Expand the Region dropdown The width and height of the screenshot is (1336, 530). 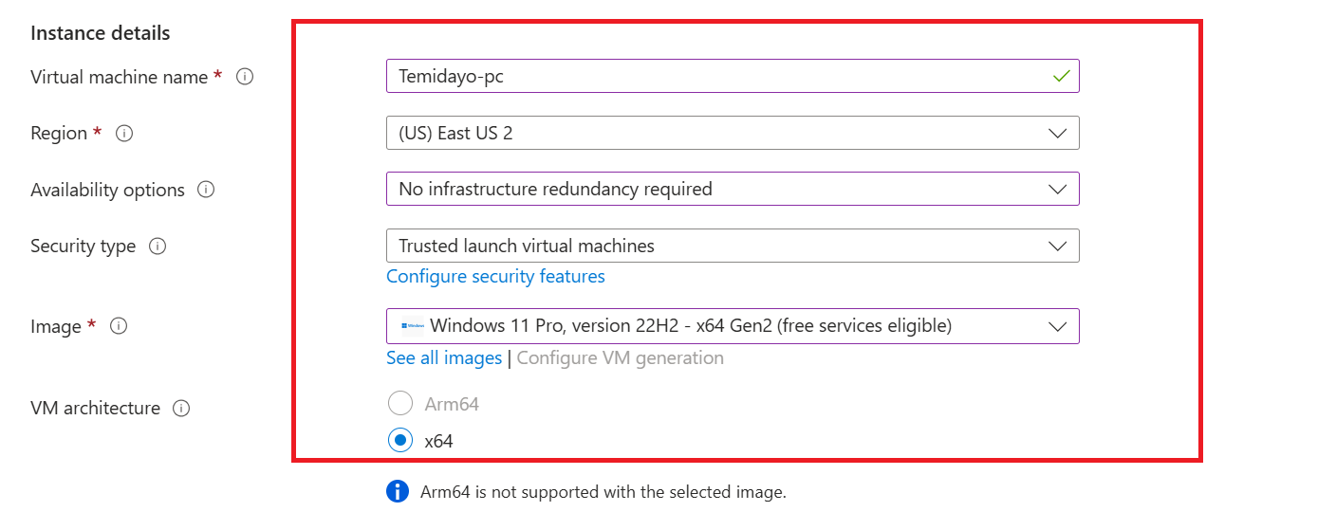click(1057, 134)
